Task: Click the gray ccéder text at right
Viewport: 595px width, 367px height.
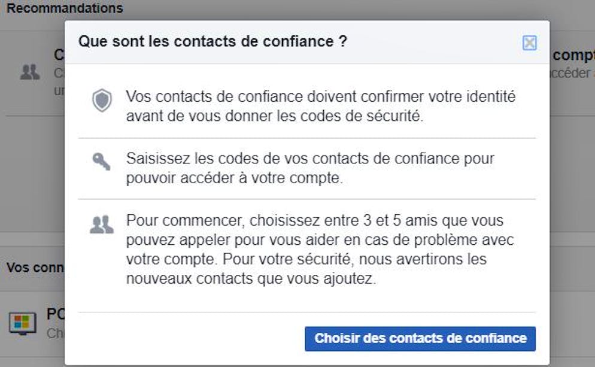Action: click(570, 73)
